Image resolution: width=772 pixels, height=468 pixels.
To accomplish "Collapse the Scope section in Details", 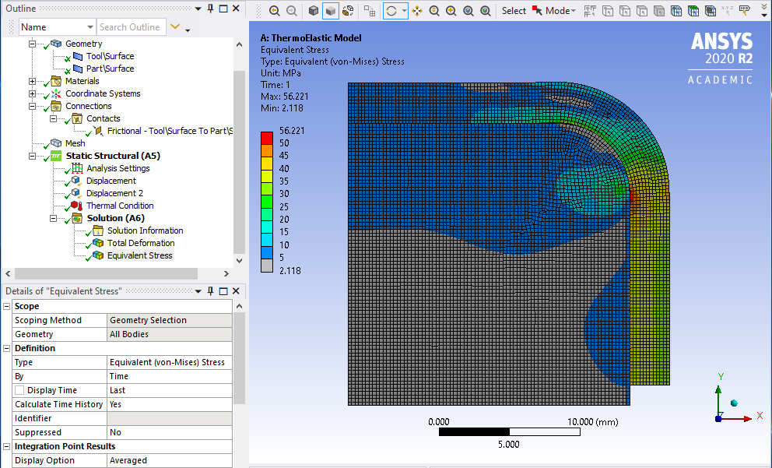I will pos(7,306).
